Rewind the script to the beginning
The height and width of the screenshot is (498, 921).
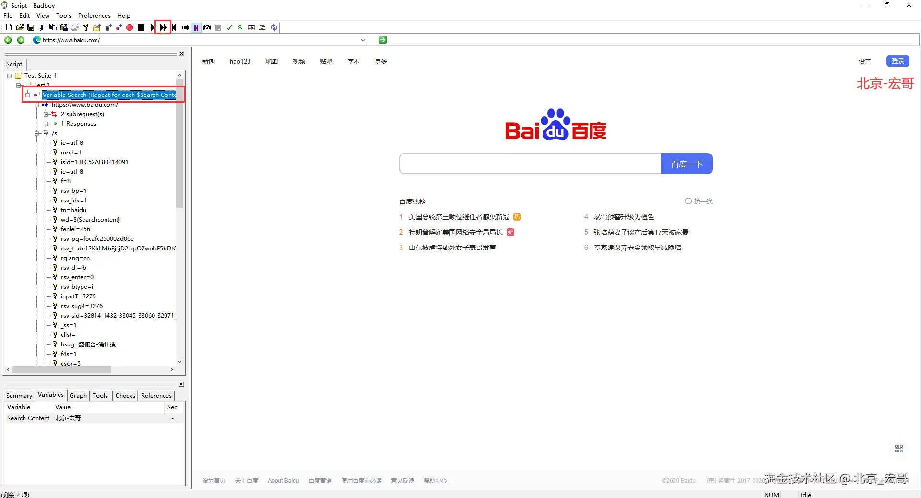coord(174,27)
